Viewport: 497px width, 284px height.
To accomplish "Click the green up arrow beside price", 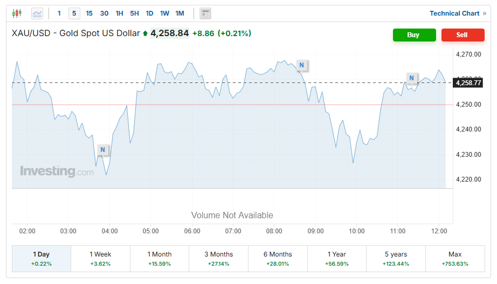I will 145,33.
